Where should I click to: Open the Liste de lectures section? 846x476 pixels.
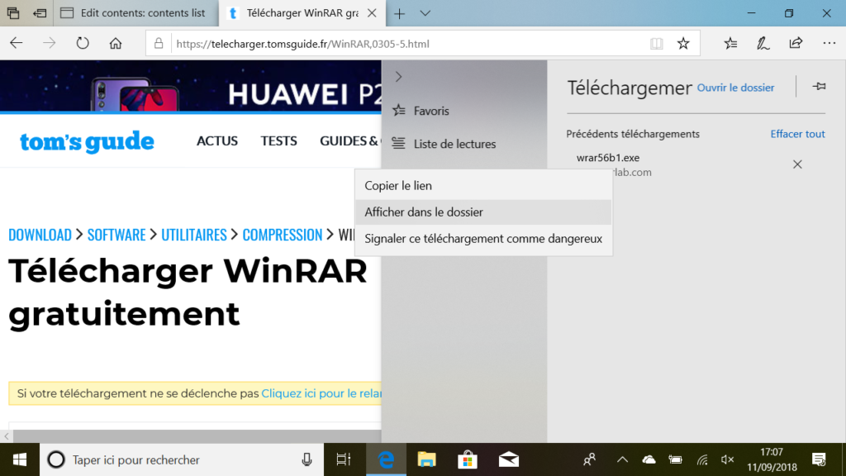[464, 144]
